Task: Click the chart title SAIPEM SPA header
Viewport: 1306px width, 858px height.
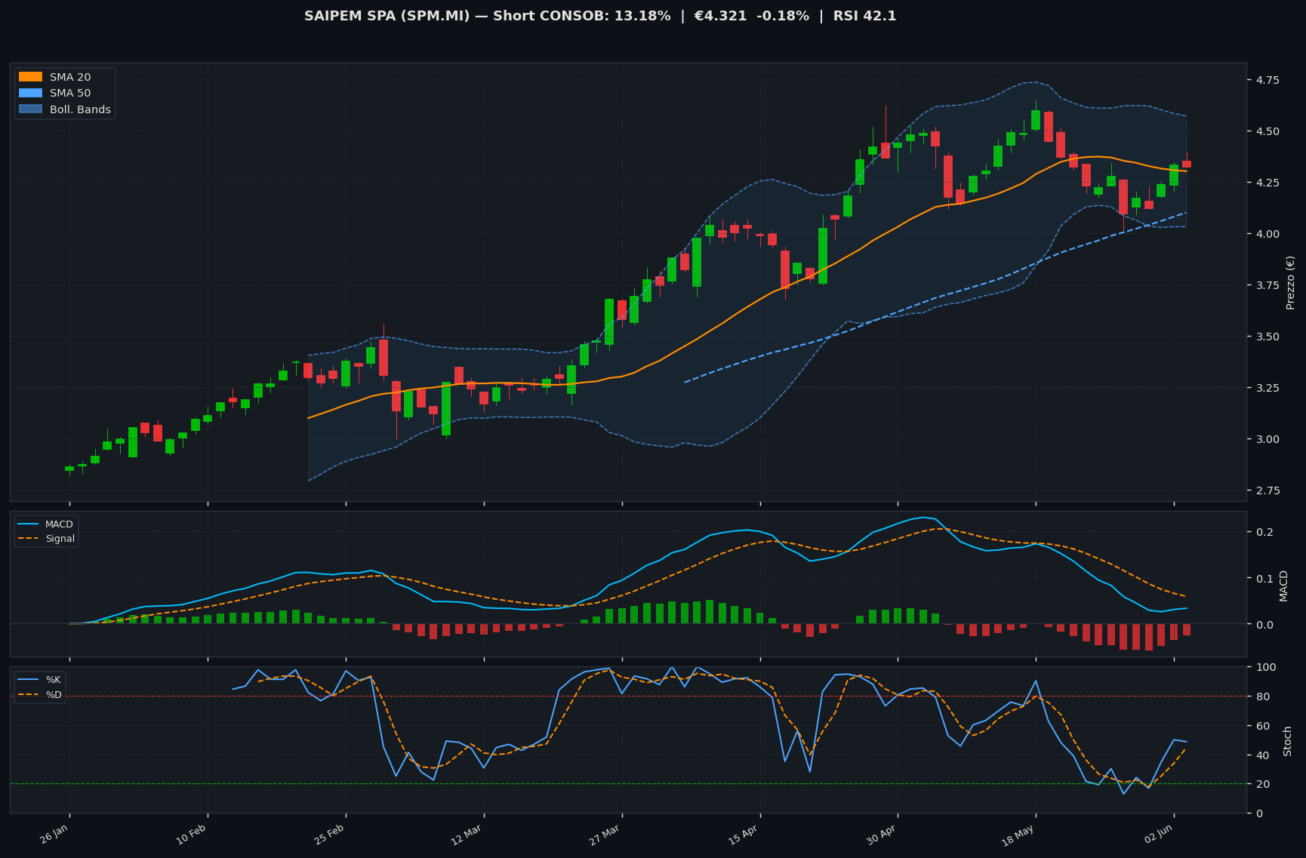Action: [x=600, y=16]
